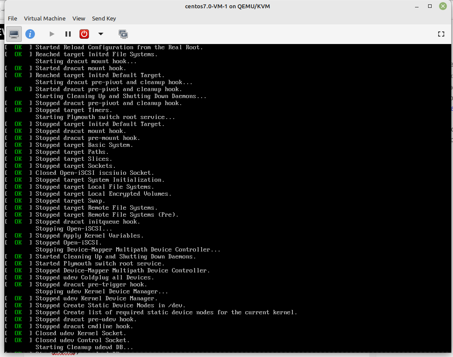Switch to fullscreen view
453x357 pixels.
[441, 34]
